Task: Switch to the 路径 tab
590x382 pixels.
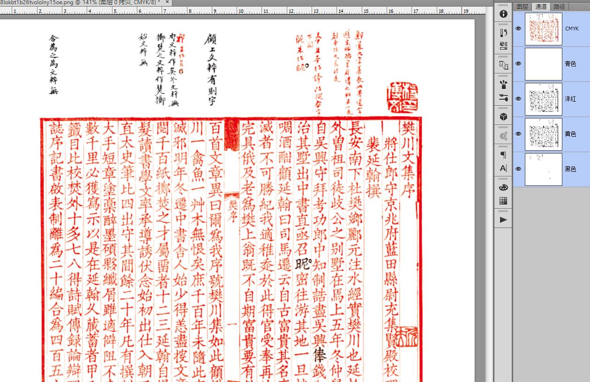Action: pos(559,7)
